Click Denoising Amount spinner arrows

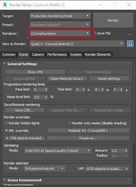(126, 151)
